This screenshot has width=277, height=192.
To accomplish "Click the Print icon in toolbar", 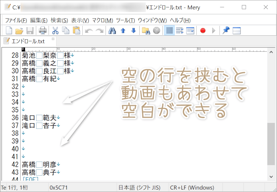I will [43, 30].
